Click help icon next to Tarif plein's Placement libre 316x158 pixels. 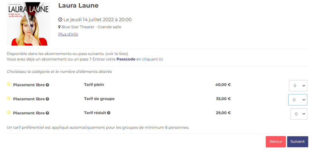coord(47,85)
